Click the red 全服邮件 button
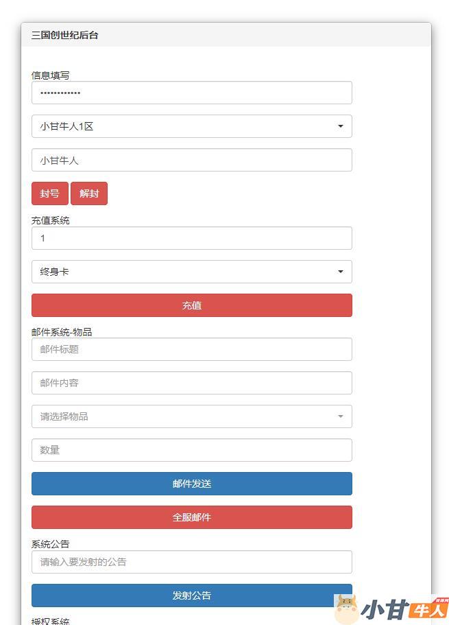This screenshot has height=625, width=449. (191, 517)
